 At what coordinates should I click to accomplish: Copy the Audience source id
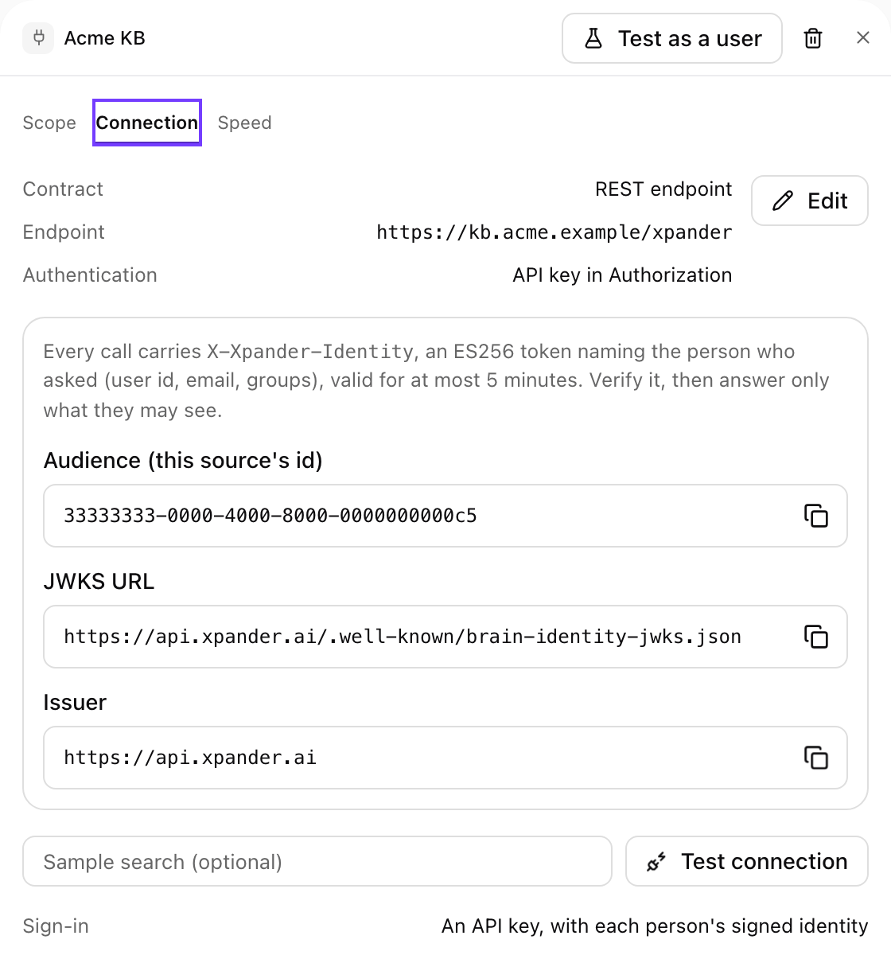pyautogui.click(x=816, y=516)
